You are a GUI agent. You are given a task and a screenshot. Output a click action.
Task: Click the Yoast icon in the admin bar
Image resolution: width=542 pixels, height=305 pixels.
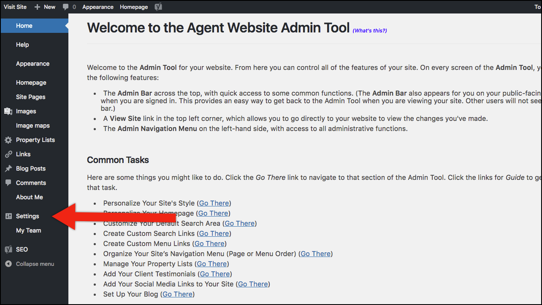[158, 6]
